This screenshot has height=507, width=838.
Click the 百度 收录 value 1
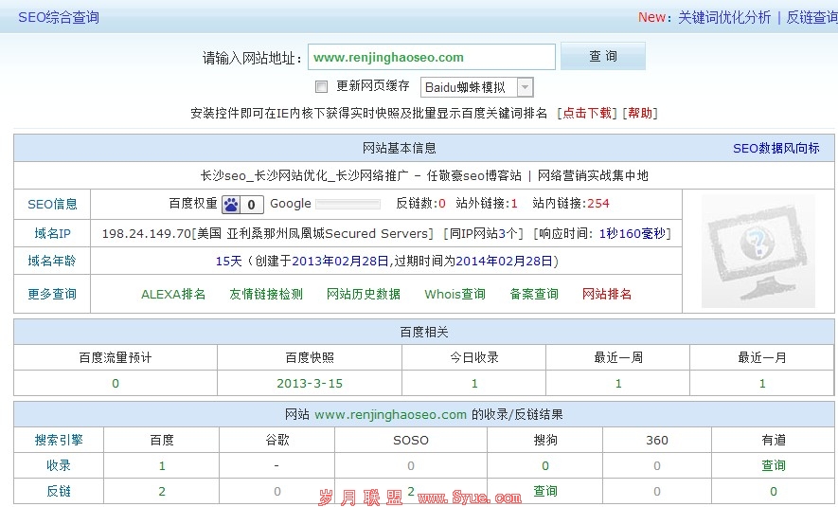(162, 466)
